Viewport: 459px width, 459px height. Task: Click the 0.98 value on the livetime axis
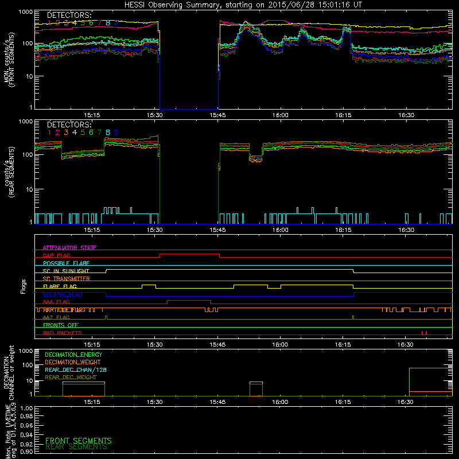26,416
